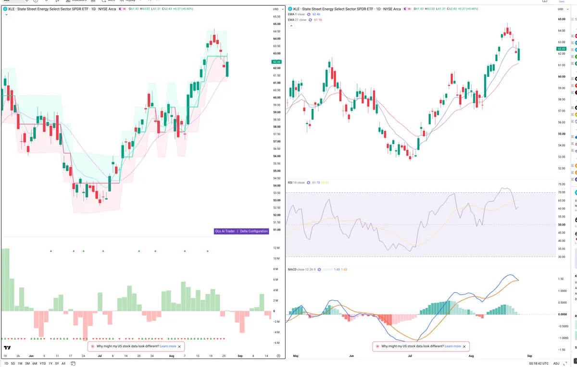Select the All time range
This screenshot has height=367, width=577.
[63, 364]
